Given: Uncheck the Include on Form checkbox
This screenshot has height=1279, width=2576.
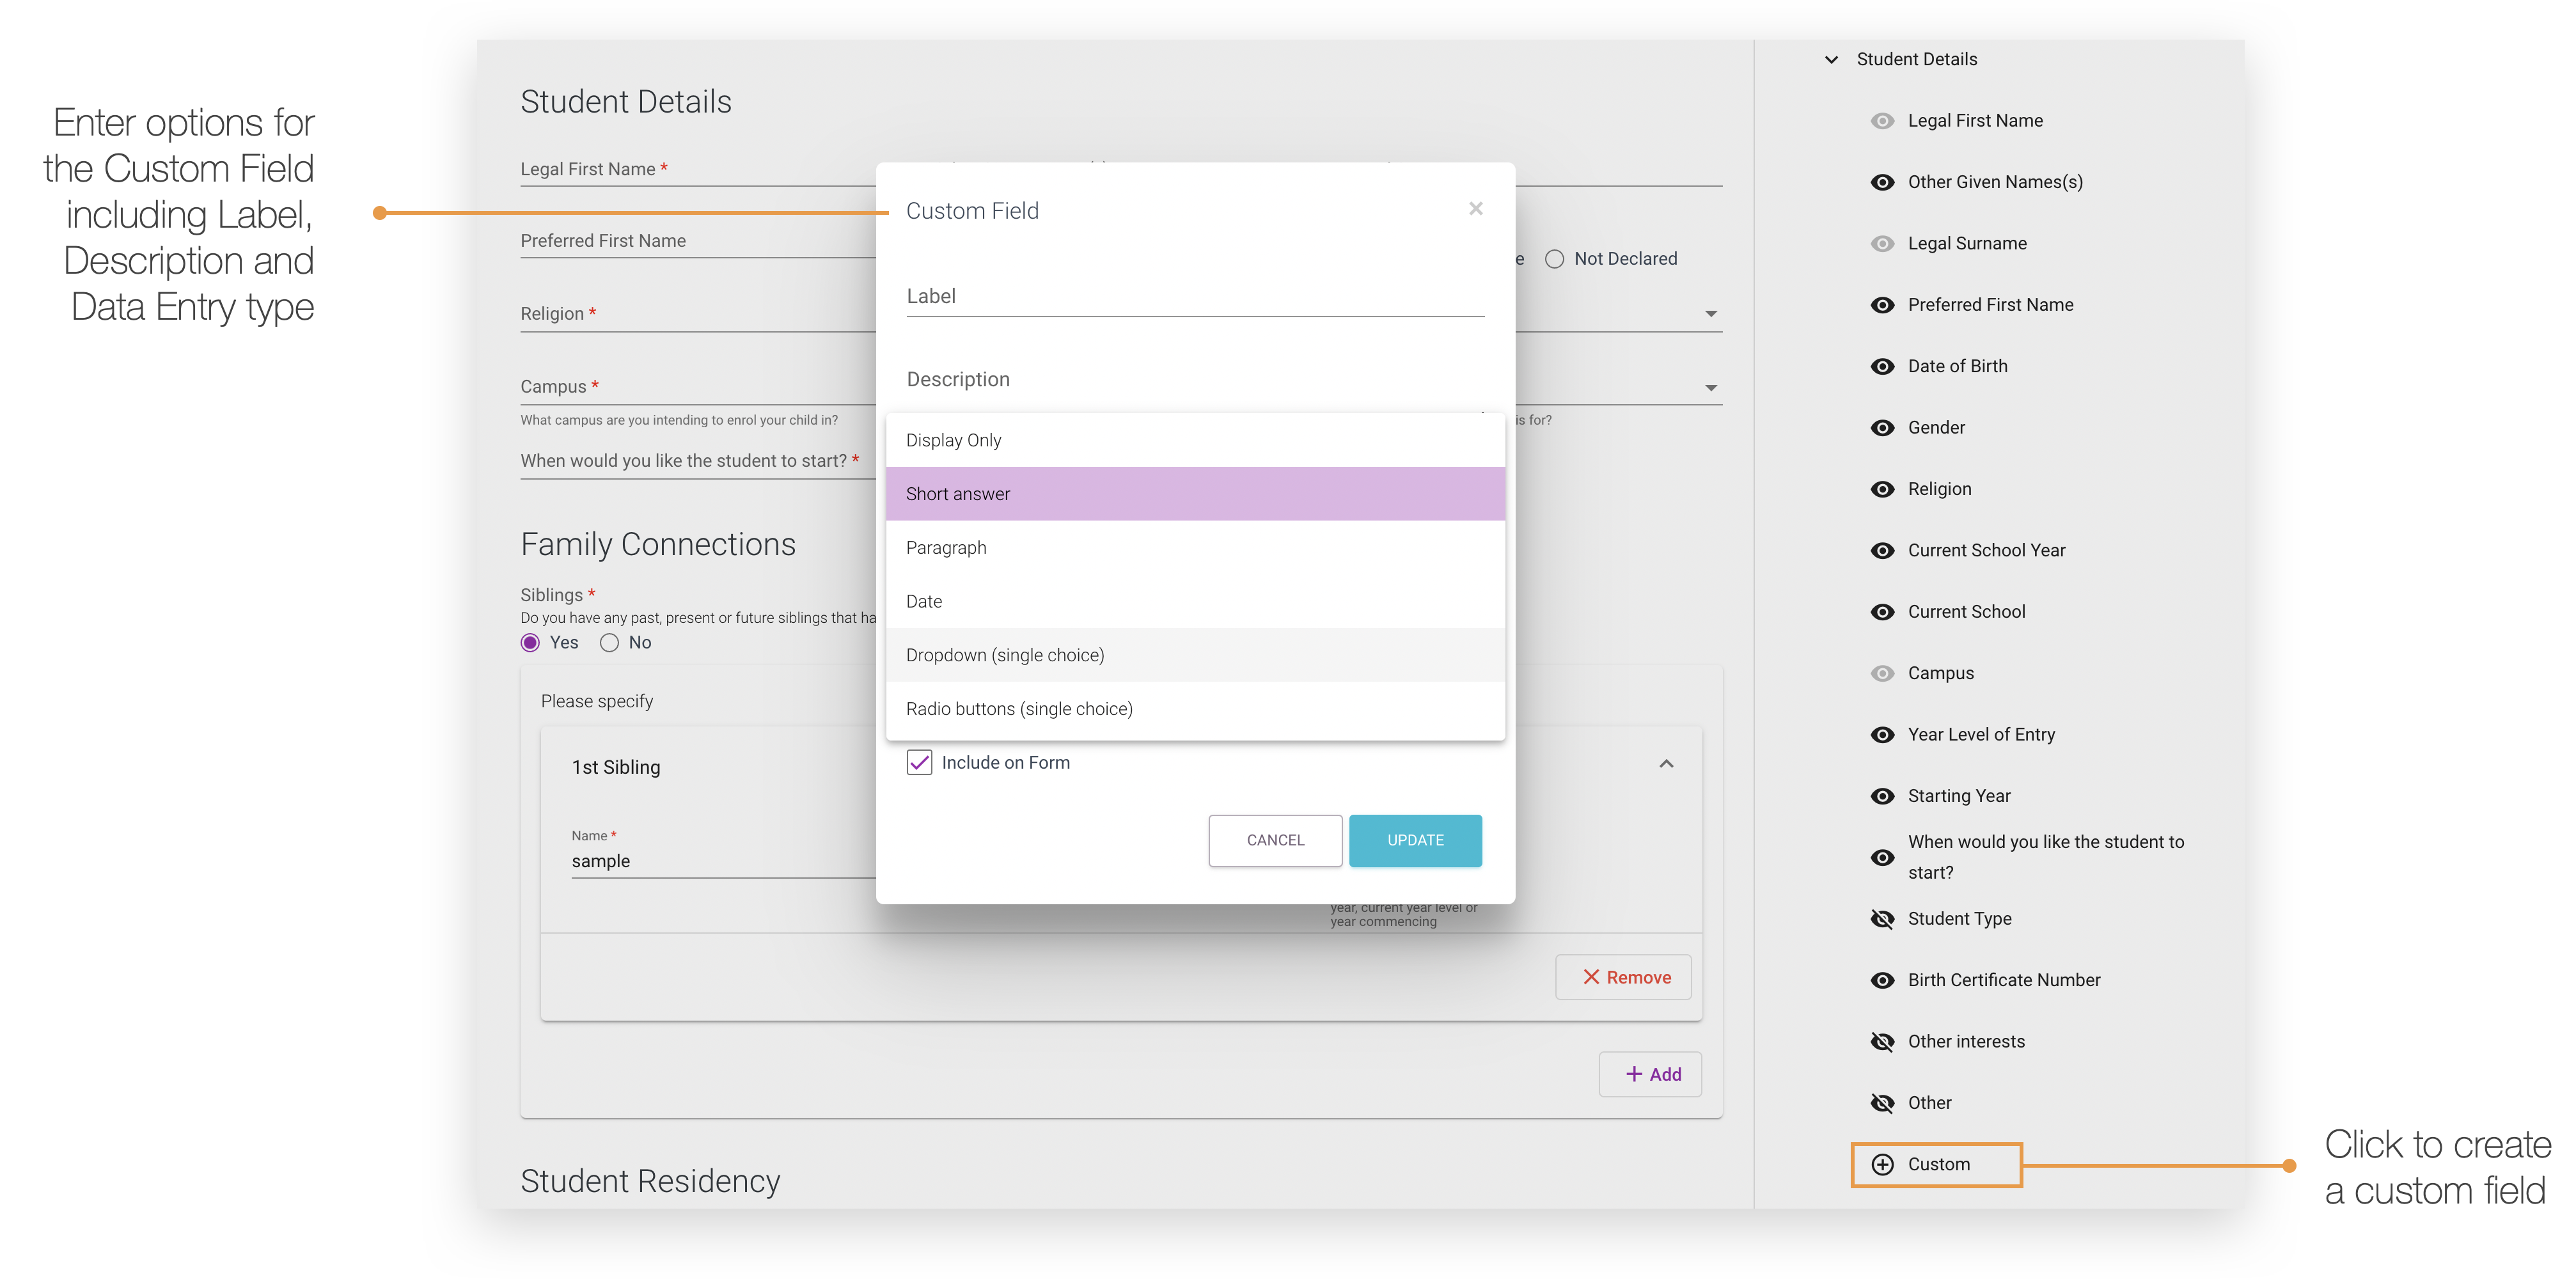Looking at the screenshot, I should (920, 762).
